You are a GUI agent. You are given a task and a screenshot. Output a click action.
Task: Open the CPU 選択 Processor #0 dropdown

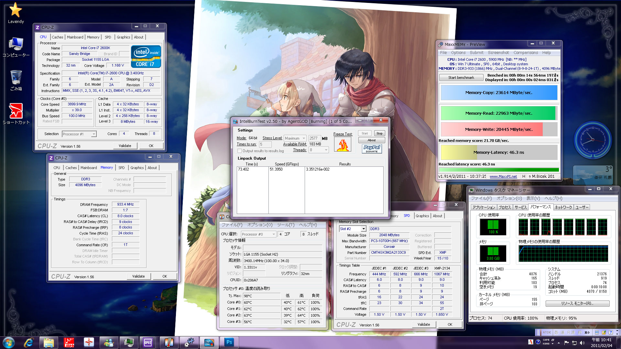258,234
